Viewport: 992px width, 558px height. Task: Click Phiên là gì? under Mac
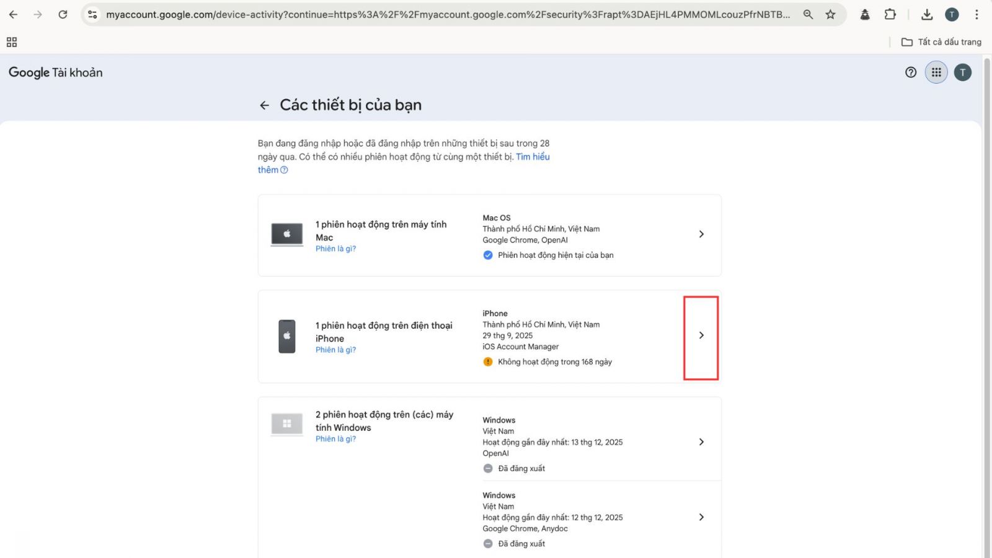[335, 249]
